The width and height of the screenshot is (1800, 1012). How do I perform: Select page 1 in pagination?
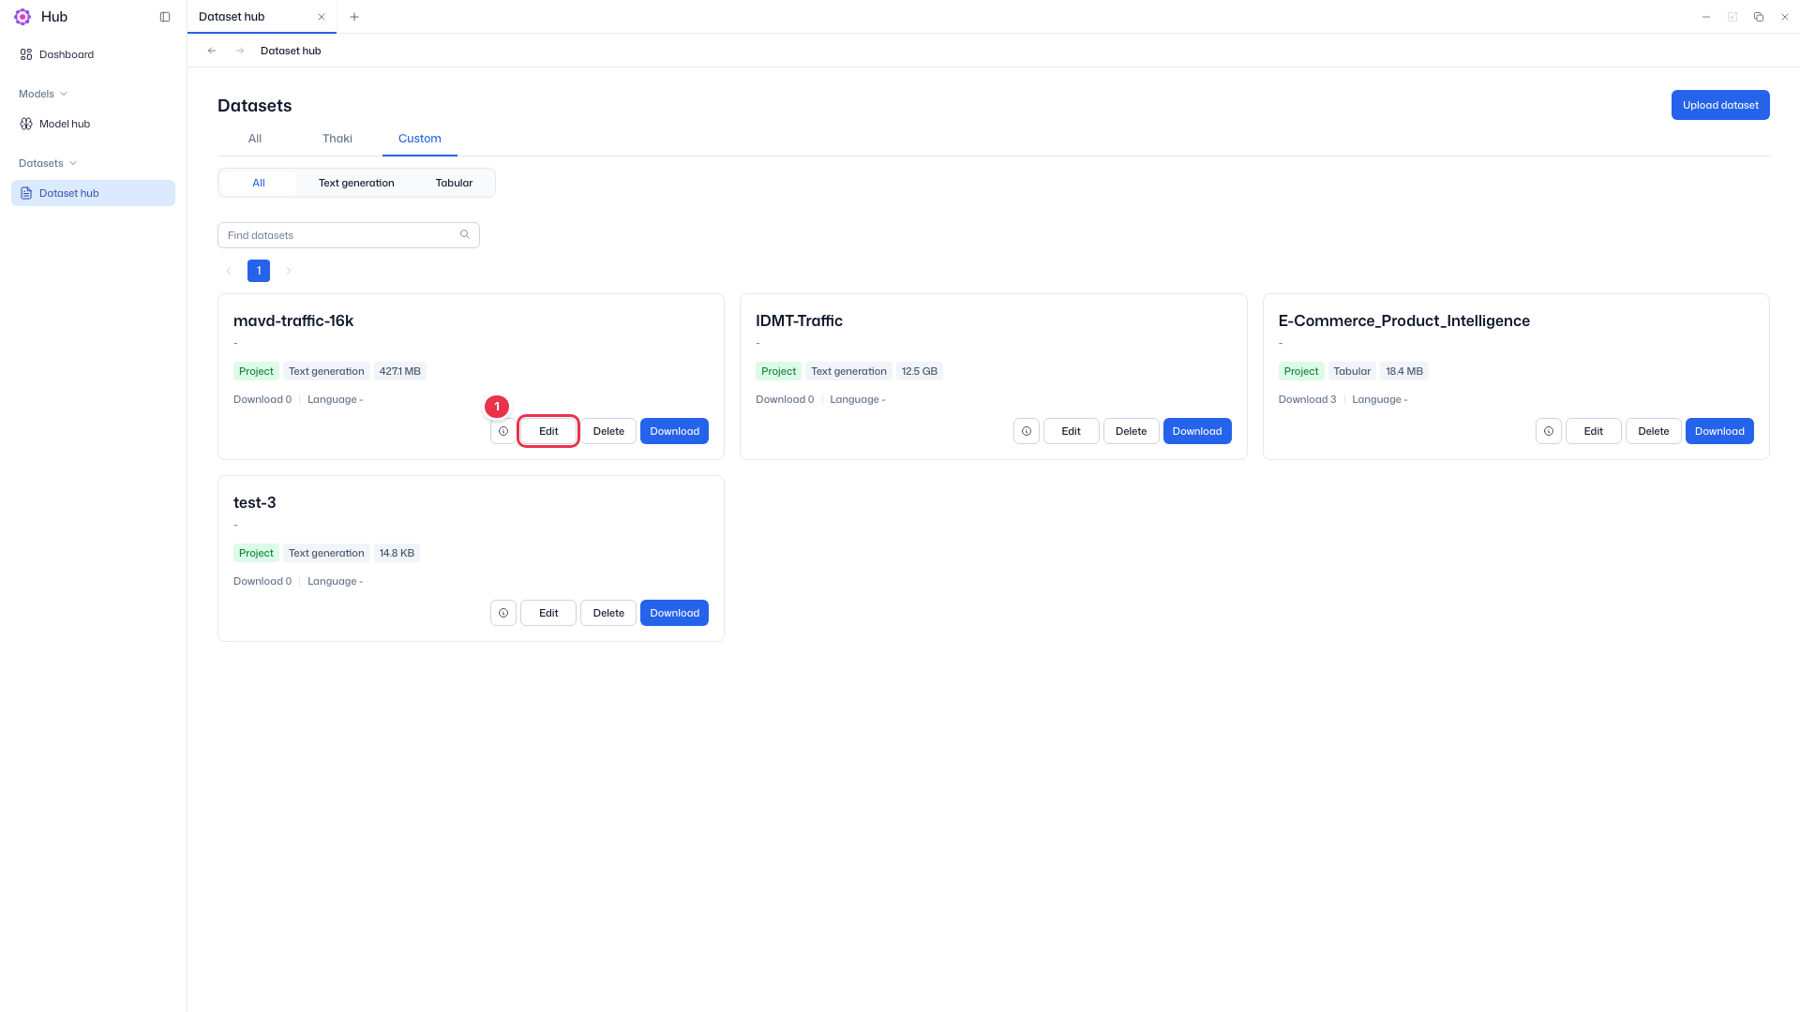[x=259, y=271]
